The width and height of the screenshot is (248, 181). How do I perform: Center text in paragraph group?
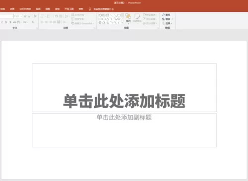[x=46, y=22]
